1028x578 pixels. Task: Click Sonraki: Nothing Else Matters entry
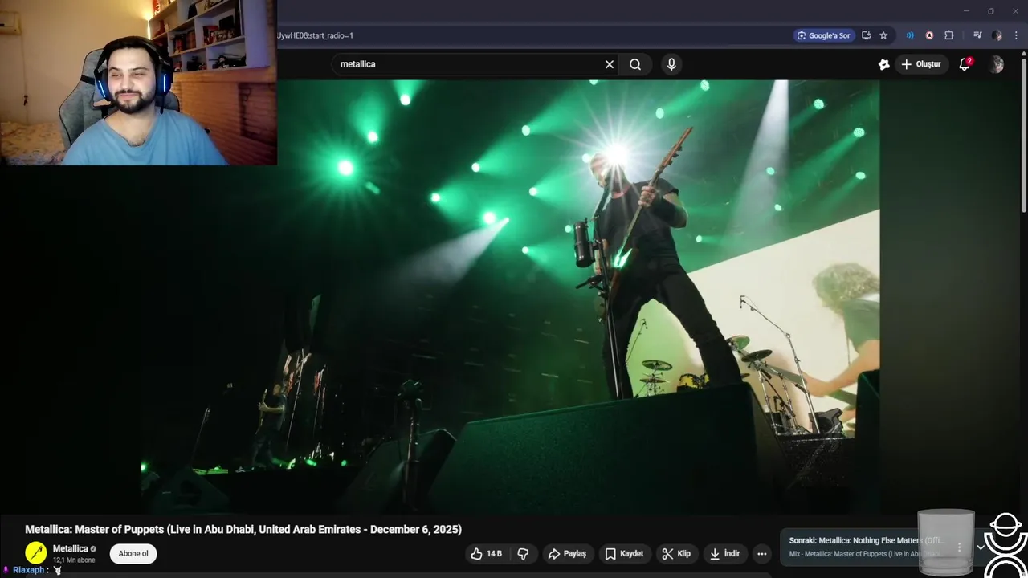coord(867,541)
